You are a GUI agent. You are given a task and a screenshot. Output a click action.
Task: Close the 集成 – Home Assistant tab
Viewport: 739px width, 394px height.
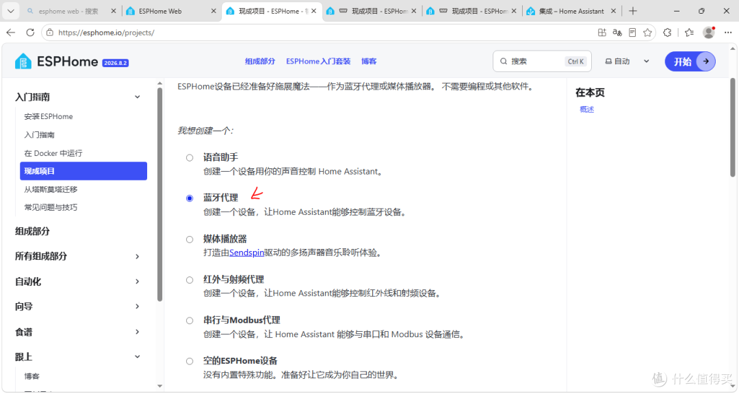tap(613, 11)
